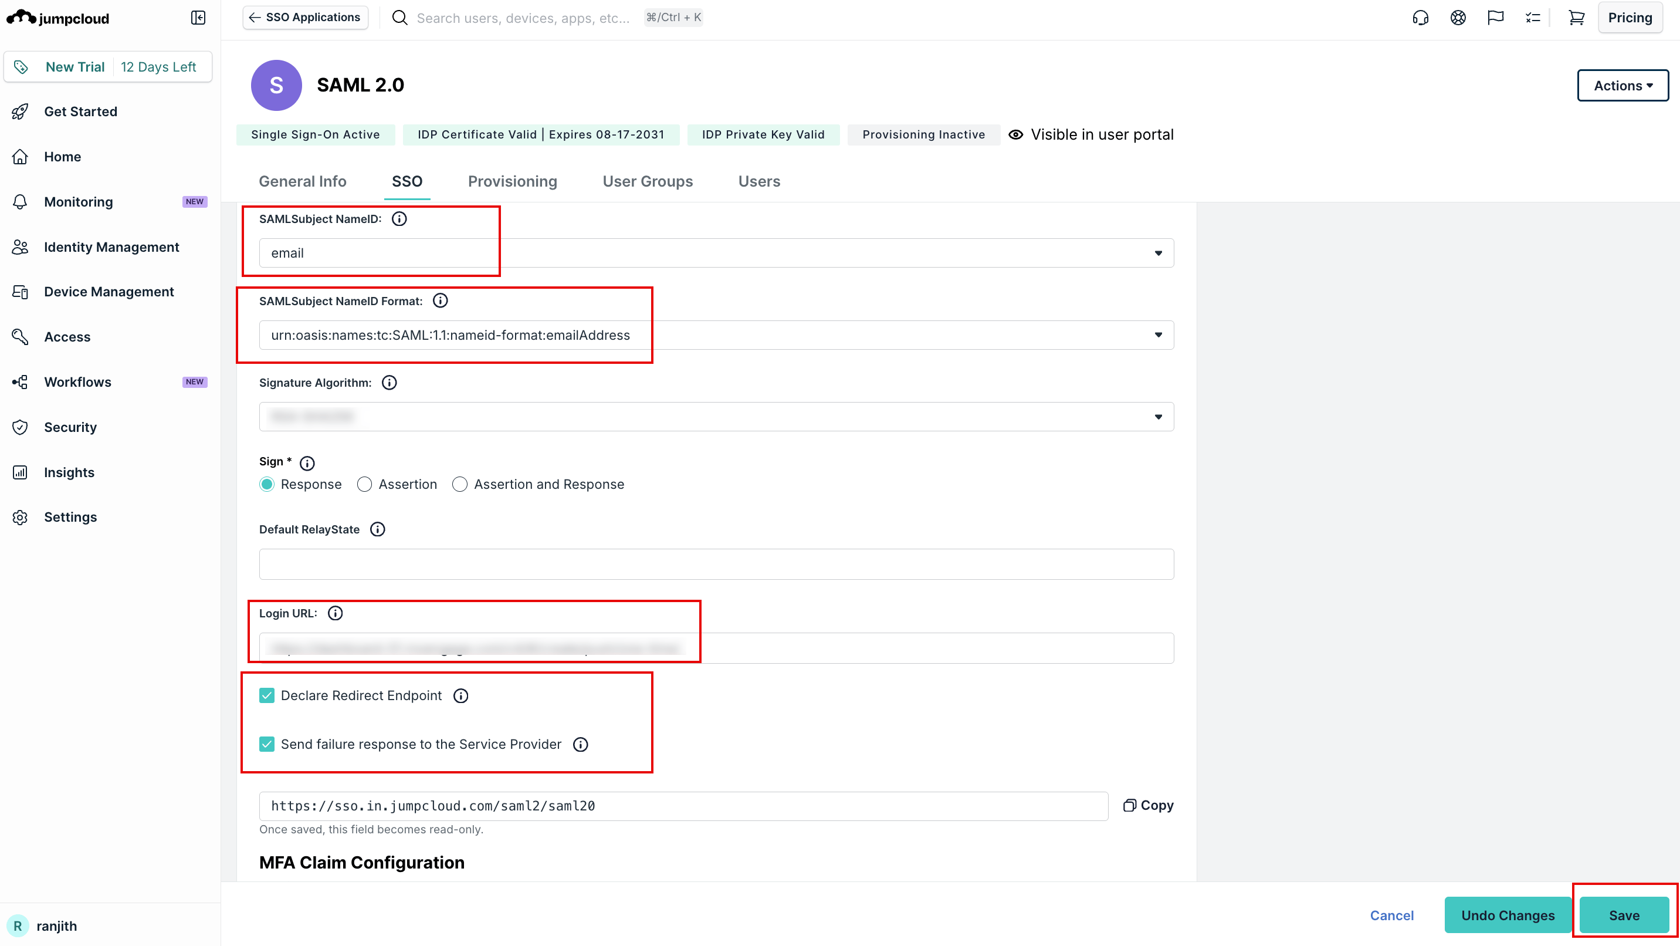1680x946 pixels.
Task: Show info for Default RelayState
Action: (x=378, y=529)
